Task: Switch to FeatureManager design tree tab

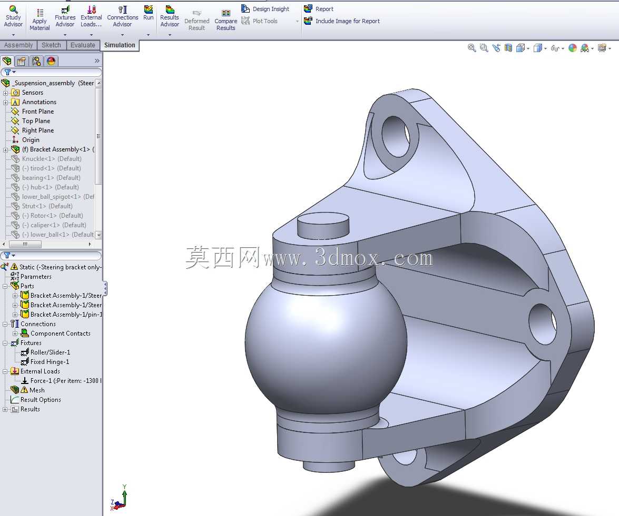Action: coord(7,61)
